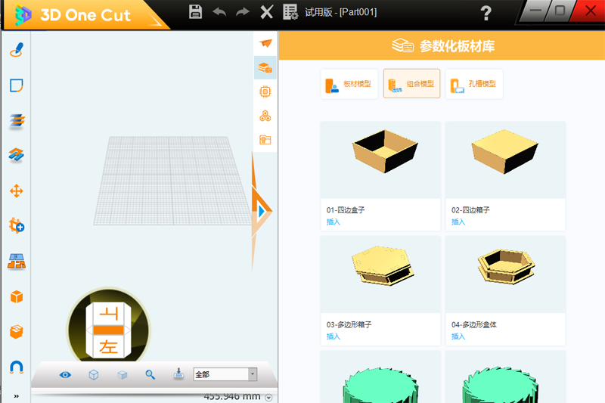Viewport: 605px width, 403px height.
Task: Click the paper plane icon in side tab strip
Action: (265, 43)
